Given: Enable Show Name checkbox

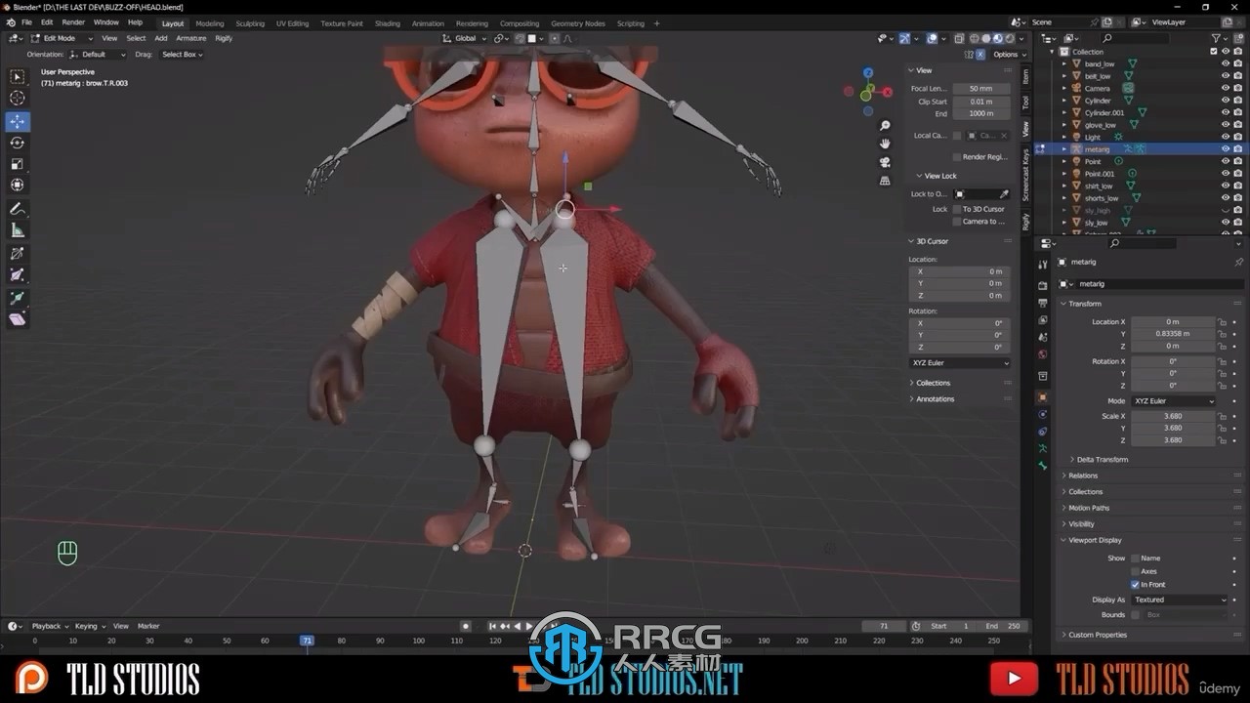Looking at the screenshot, I should [1135, 558].
